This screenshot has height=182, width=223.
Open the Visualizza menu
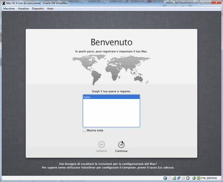click(23, 9)
